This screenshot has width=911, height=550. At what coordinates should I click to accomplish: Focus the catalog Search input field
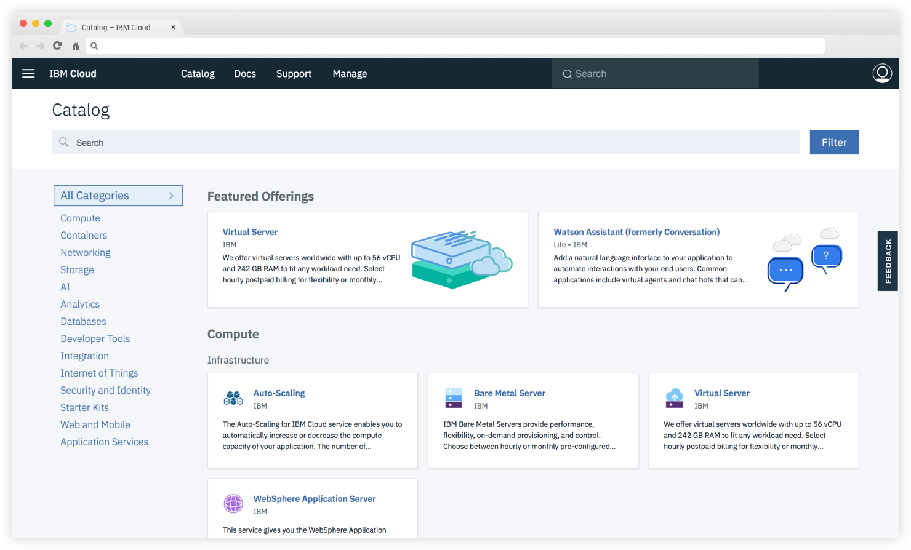[x=426, y=142]
